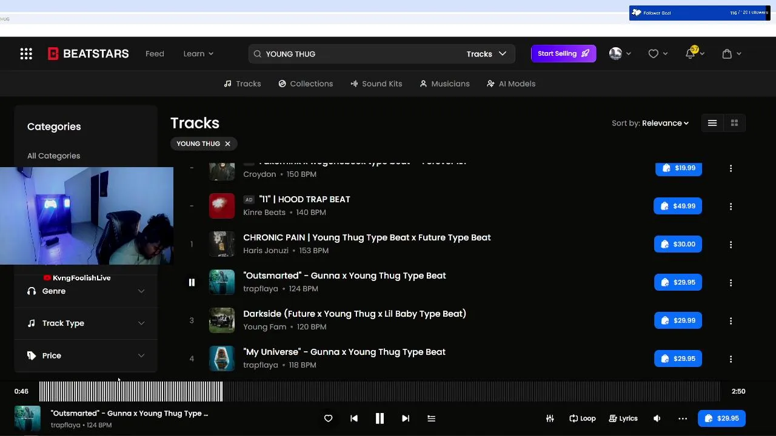This screenshot has height=436, width=776.
Task: Select the Sound Kits tab
Action: 376,84
